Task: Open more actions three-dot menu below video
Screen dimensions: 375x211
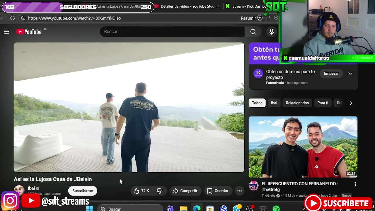Action: 239,191
